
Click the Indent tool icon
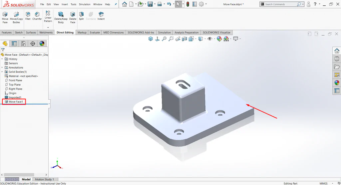101,16
